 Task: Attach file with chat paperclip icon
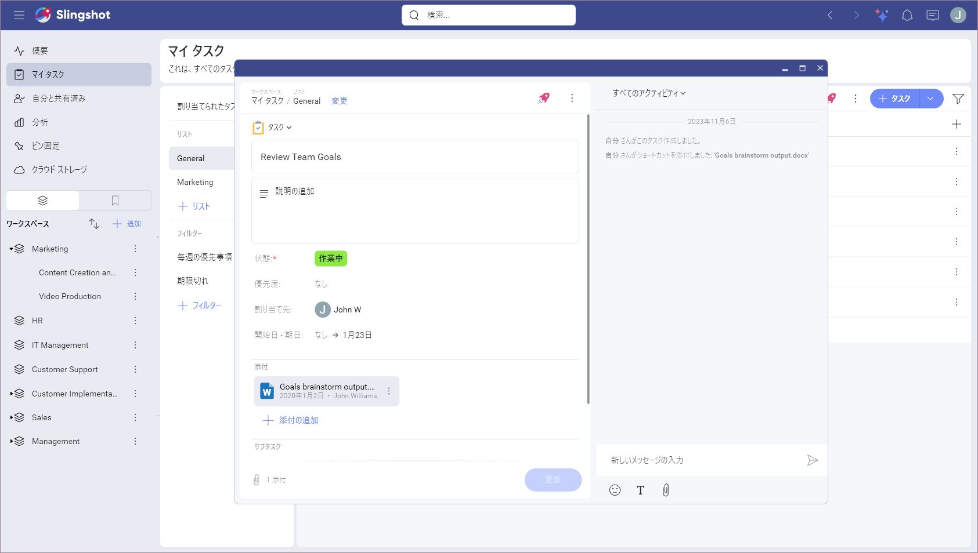[666, 490]
